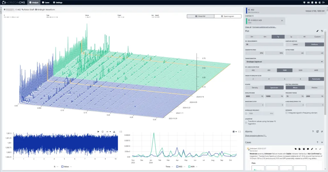
Task: Switch to the Spectrogram view
Action: coord(227,16)
